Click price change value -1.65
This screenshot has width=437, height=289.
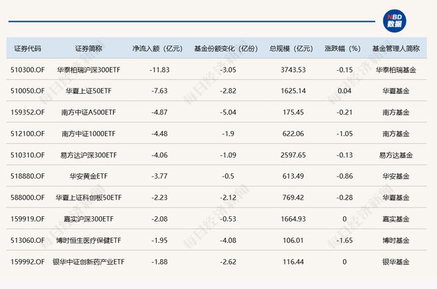point(344,240)
